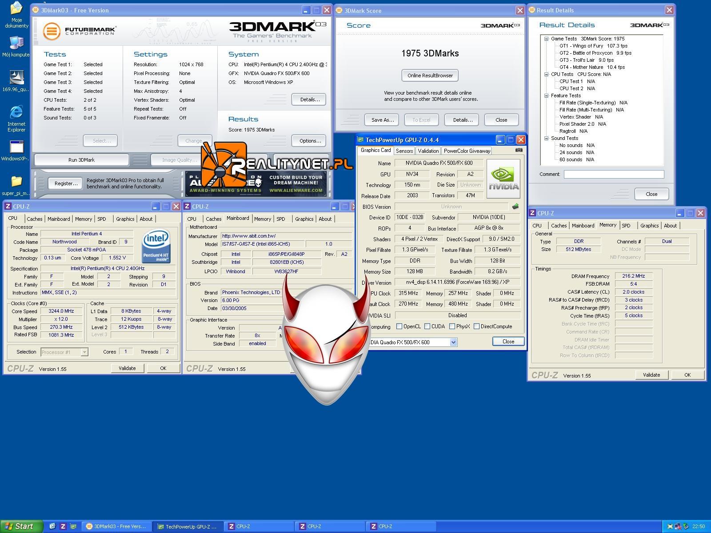Click Close button in Result Details
The height and width of the screenshot is (533, 711).
pos(651,194)
